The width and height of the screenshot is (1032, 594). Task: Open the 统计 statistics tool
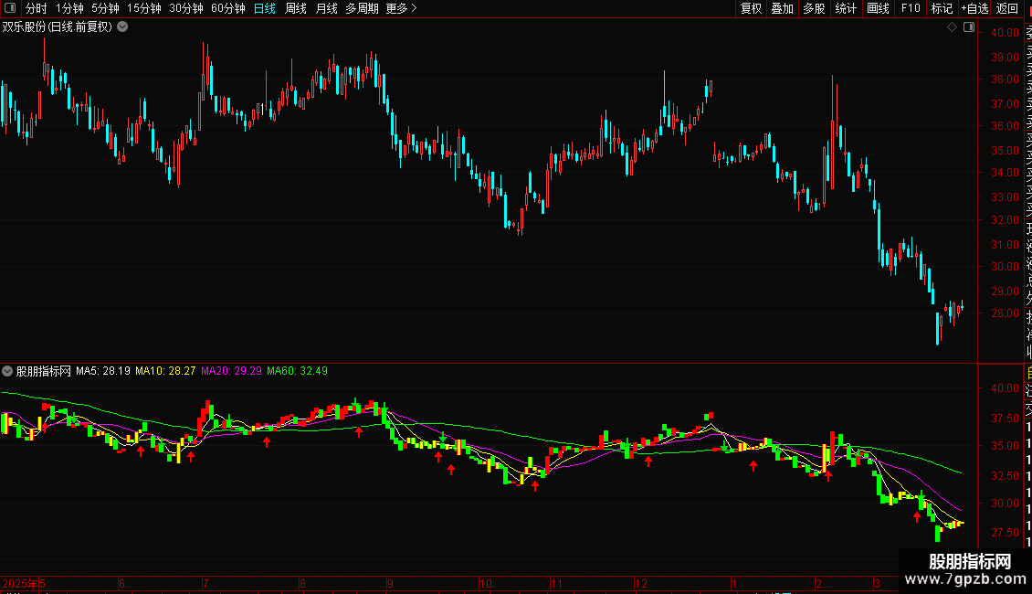(846, 8)
